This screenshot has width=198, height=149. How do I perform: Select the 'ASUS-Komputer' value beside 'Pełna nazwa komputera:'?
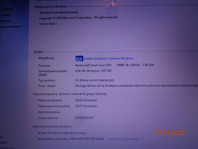(86, 106)
